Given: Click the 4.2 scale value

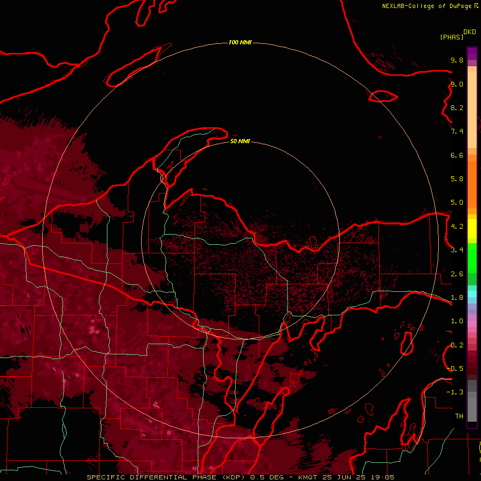Looking at the screenshot, I should pyautogui.click(x=457, y=227).
